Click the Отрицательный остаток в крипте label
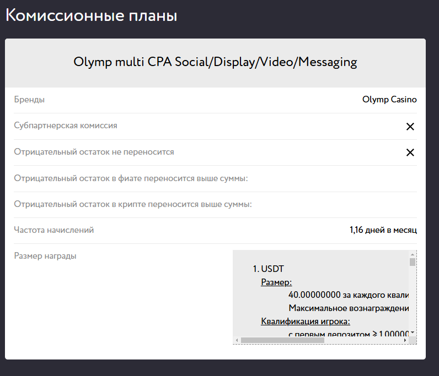The height and width of the screenshot is (376, 439). (x=133, y=204)
